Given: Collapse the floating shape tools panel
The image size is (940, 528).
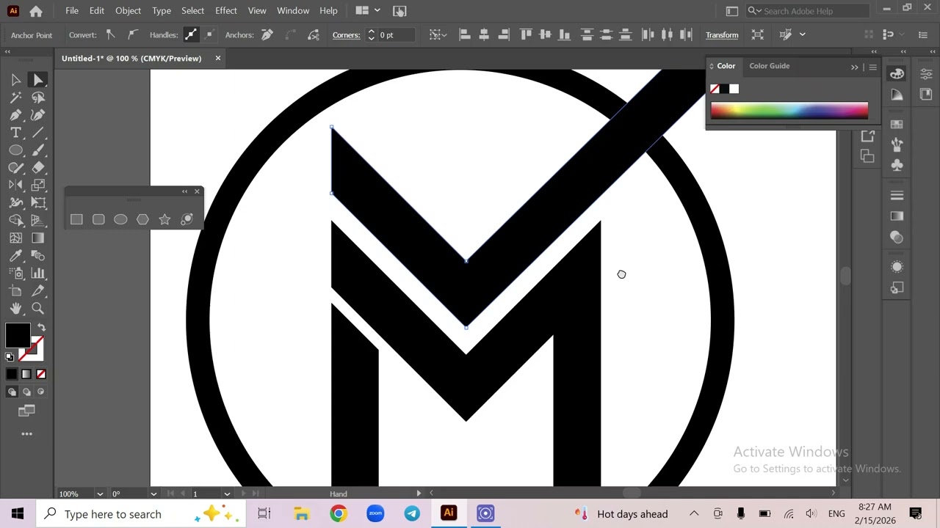Looking at the screenshot, I should [x=184, y=191].
